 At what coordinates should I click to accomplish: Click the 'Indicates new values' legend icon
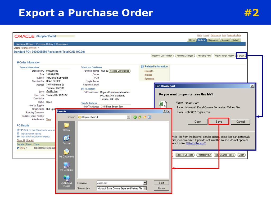(18, 133)
